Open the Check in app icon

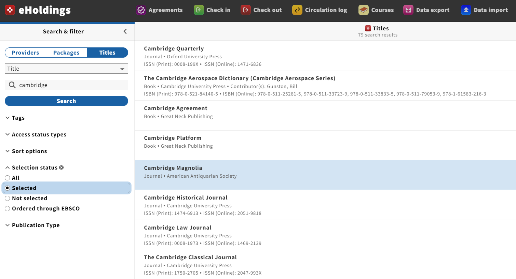(199, 10)
